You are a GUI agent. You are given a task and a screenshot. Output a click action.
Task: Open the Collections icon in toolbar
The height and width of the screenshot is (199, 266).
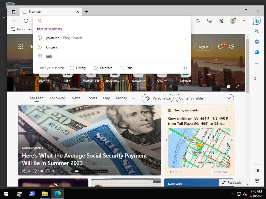pyautogui.click(x=210, y=21)
